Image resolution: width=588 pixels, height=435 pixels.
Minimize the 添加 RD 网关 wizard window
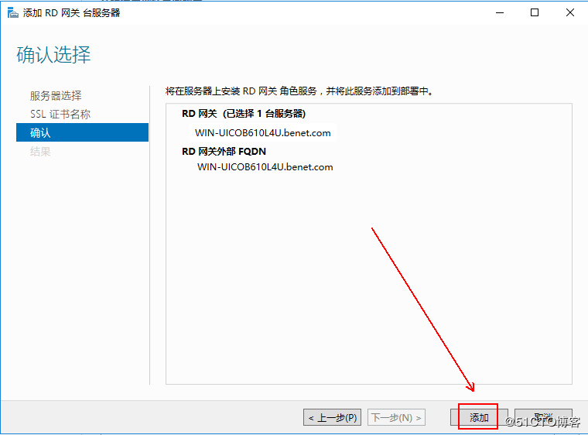point(500,12)
